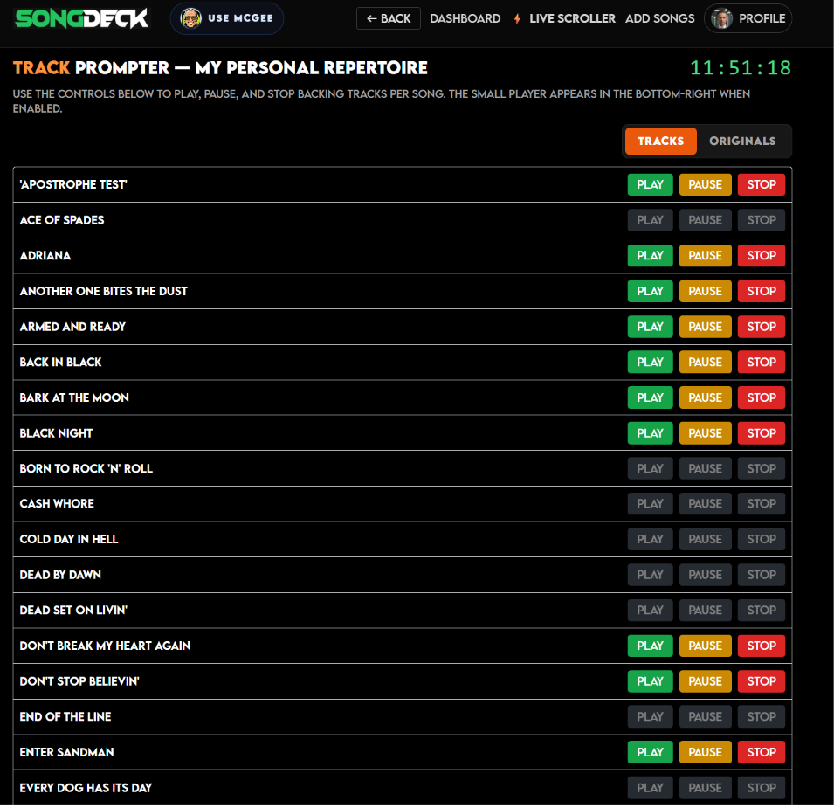Play Enter Sandman track
The width and height of the screenshot is (834, 808).
(x=650, y=752)
